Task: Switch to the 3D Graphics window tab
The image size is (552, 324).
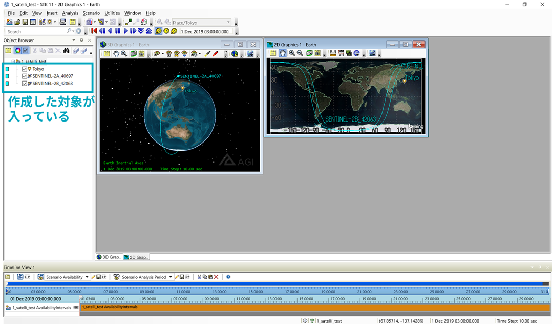Action: click(110, 257)
